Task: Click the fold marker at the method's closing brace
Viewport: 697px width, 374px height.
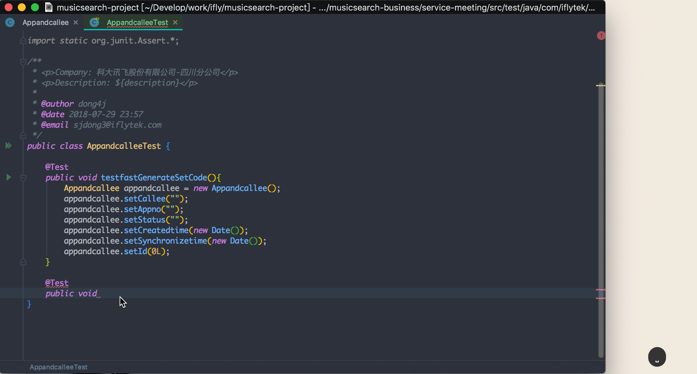Action: point(23,262)
